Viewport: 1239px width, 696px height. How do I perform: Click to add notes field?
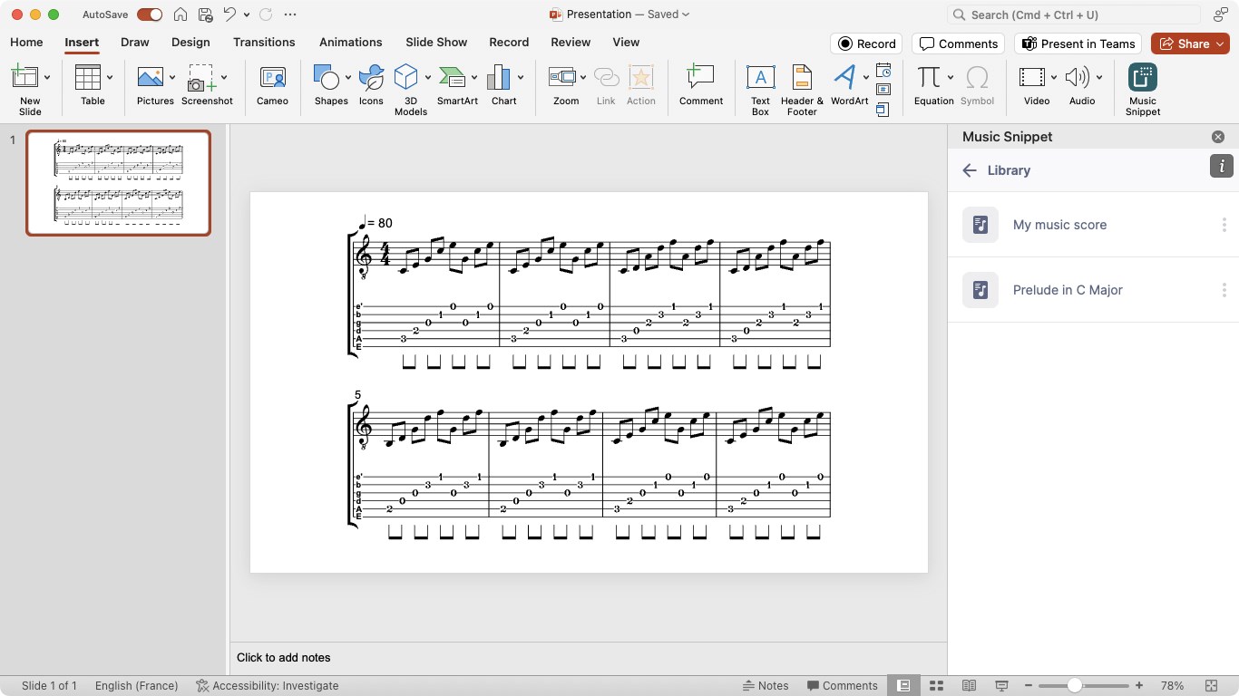pyautogui.click(x=588, y=658)
